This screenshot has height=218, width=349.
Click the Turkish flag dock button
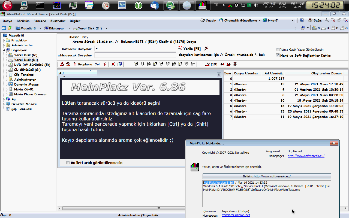[7, 5]
